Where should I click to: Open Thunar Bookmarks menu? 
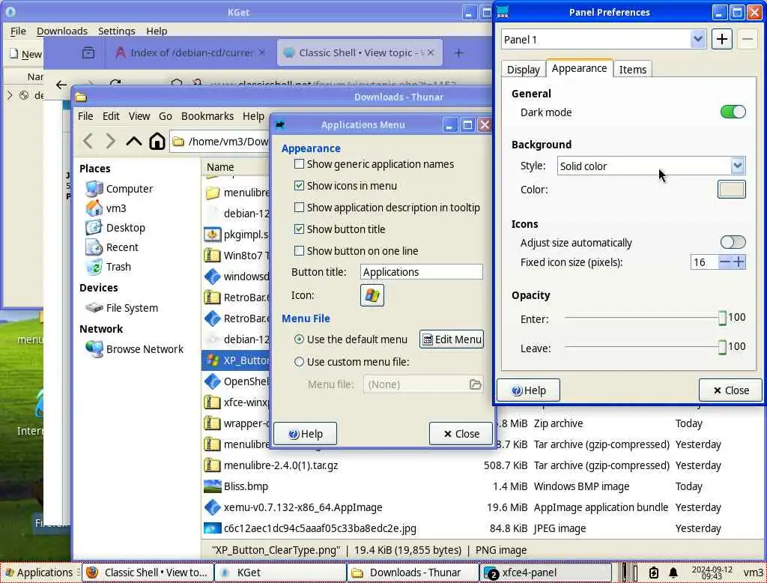click(207, 116)
